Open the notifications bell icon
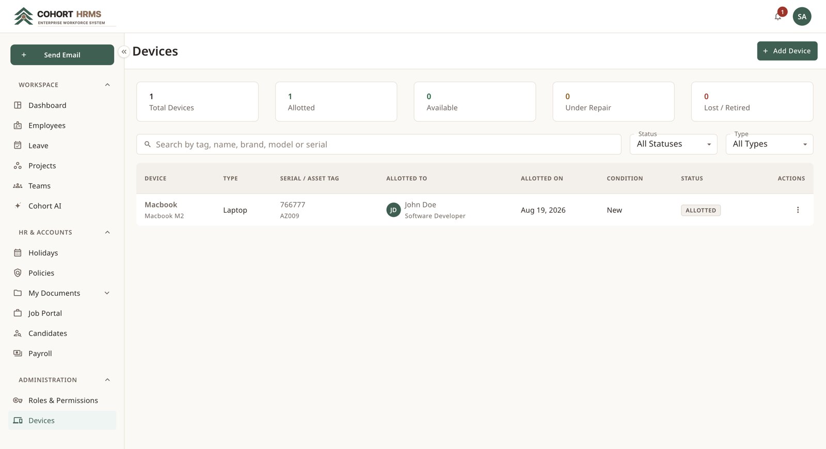Viewport: 826px width, 449px height. [x=778, y=17]
